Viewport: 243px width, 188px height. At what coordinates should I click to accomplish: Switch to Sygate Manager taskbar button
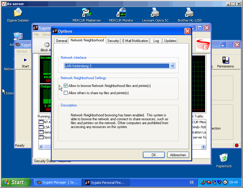coord(57,182)
